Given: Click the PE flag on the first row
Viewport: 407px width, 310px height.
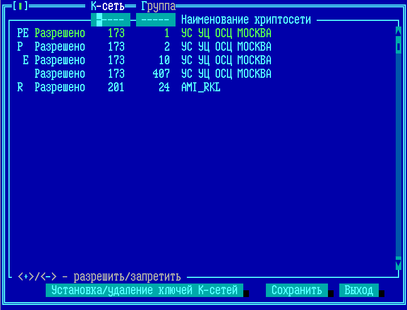Looking at the screenshot, I should pos(23,33).
